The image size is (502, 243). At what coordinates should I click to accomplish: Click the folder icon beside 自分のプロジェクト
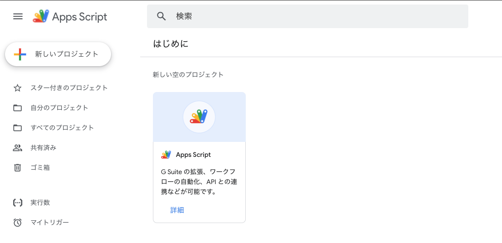(18, 108)
